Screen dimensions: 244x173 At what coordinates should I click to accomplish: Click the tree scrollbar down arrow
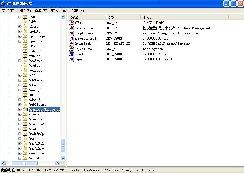click(x=63, y=158)
